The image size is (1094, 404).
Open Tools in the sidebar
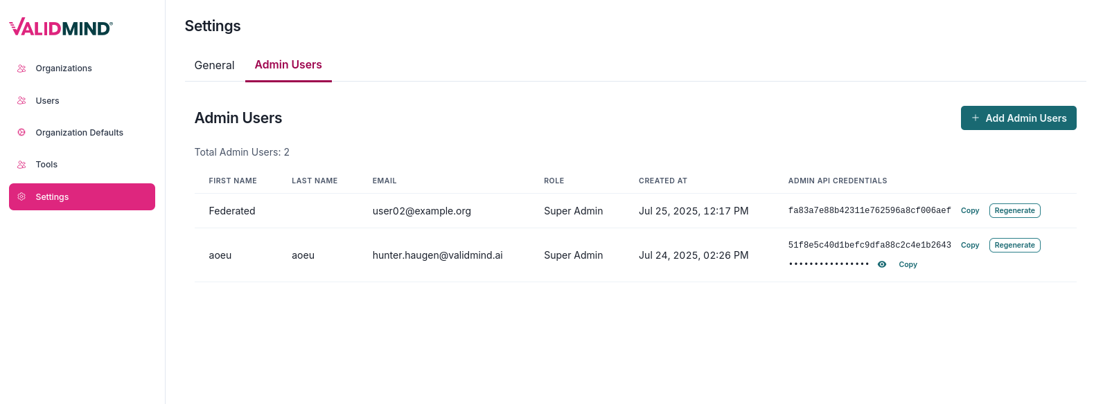(82, 164)
